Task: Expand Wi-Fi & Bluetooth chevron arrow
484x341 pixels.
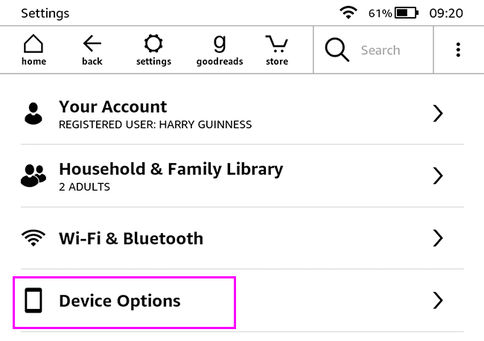Action: coord(438,238)
